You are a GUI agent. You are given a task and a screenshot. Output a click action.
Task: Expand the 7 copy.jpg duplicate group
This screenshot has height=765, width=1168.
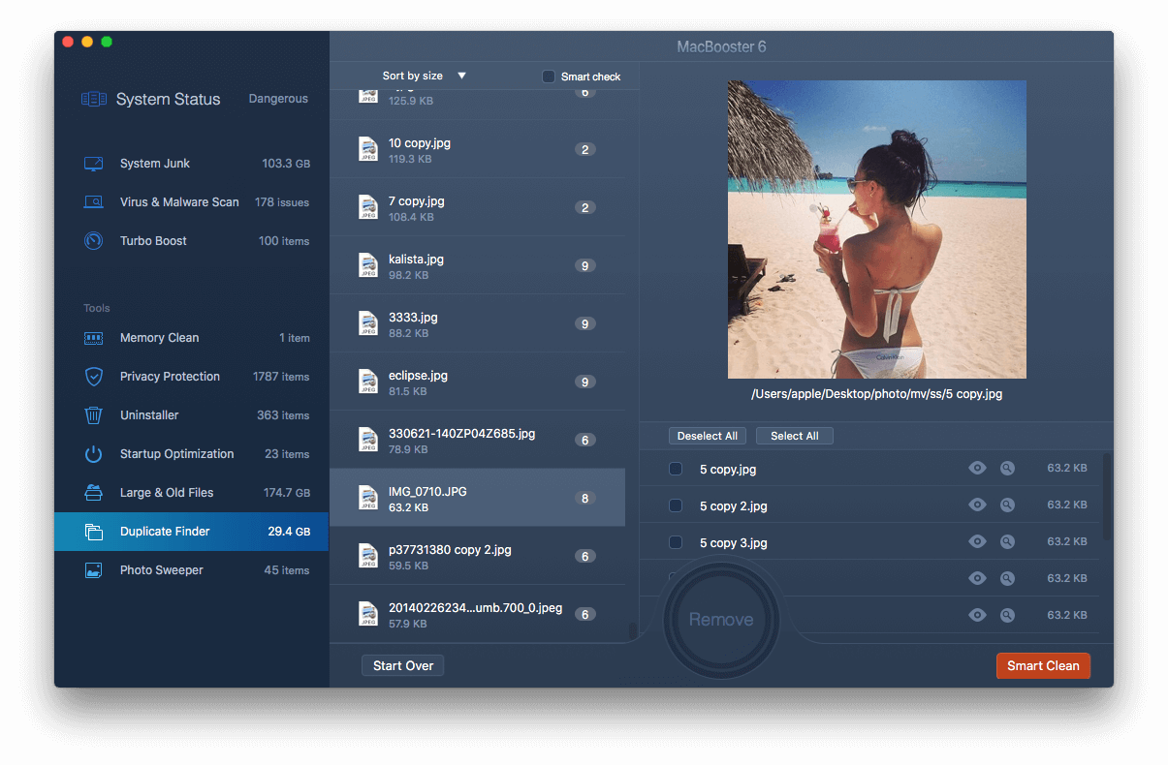pyautogui.click(x=477, y=207)
